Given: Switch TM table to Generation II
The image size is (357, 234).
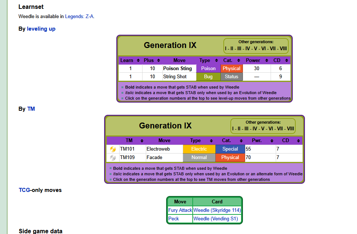Looking at the screenshot, I should pos(239,128).
